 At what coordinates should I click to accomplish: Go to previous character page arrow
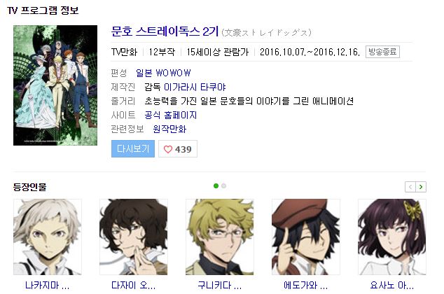pos(410,187)
